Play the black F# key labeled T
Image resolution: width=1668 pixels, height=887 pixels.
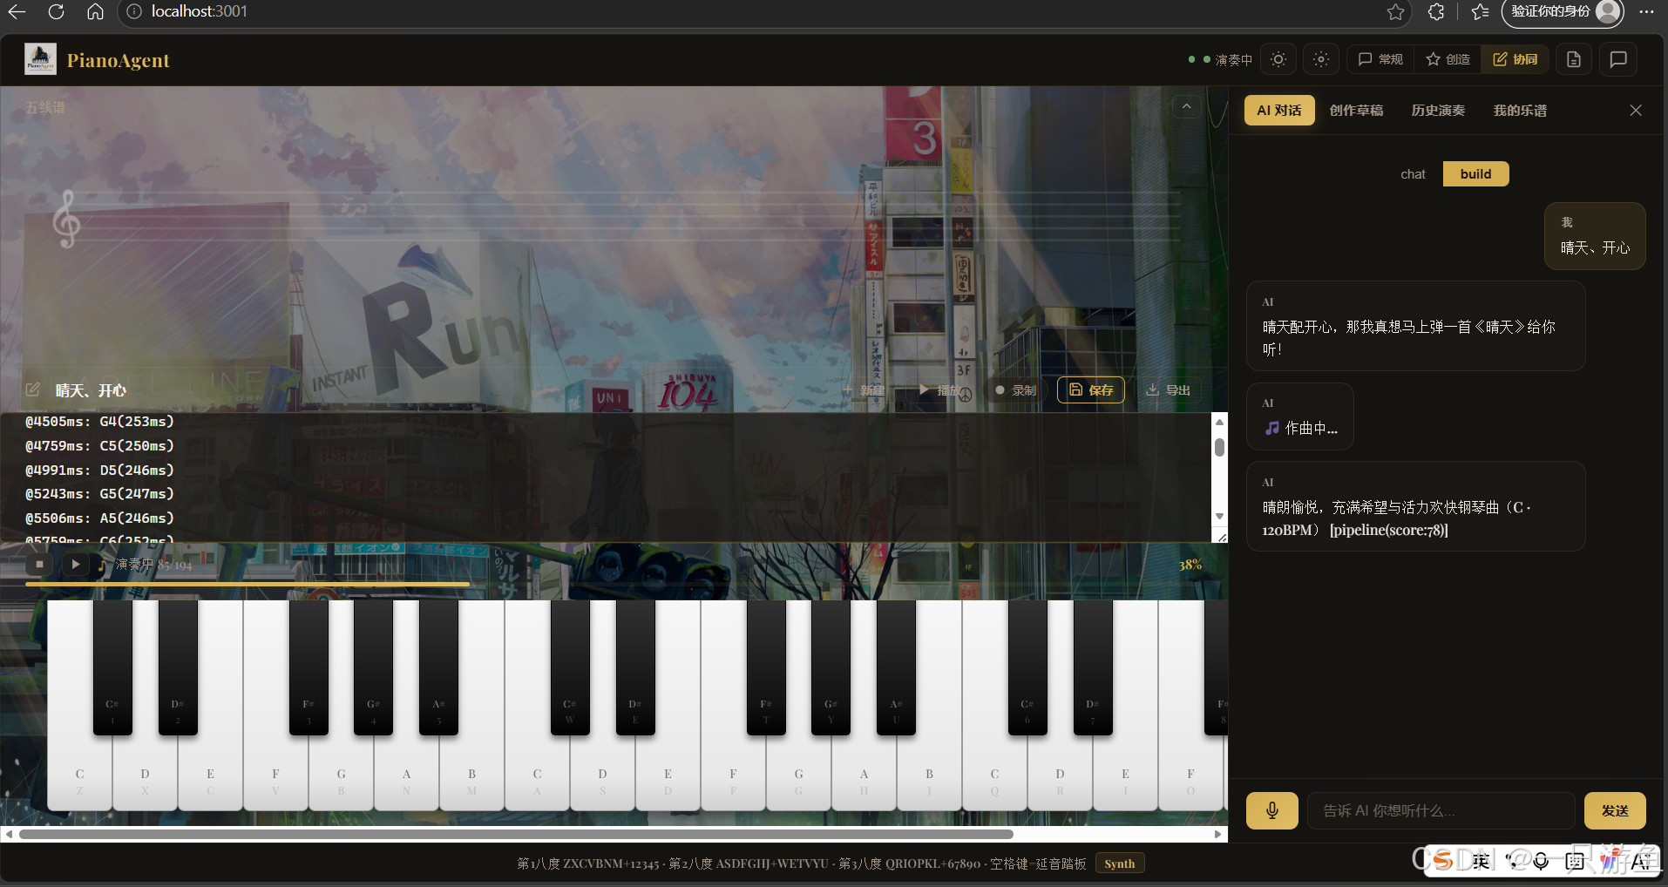766,667
